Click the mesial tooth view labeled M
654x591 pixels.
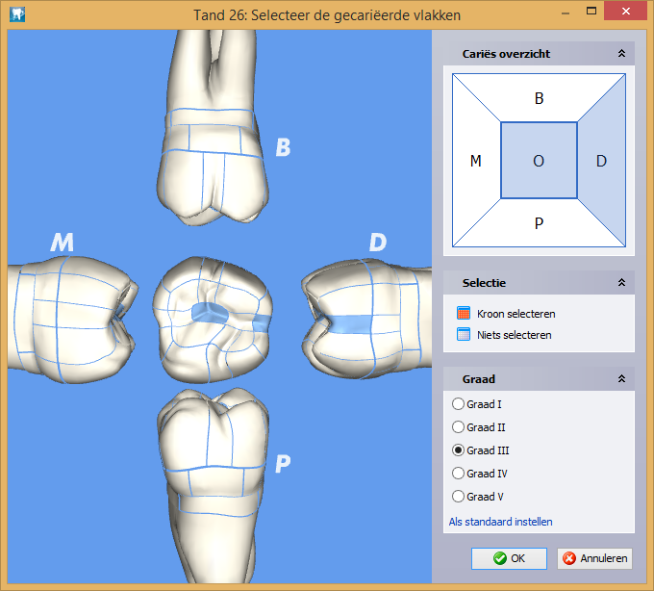73,320
